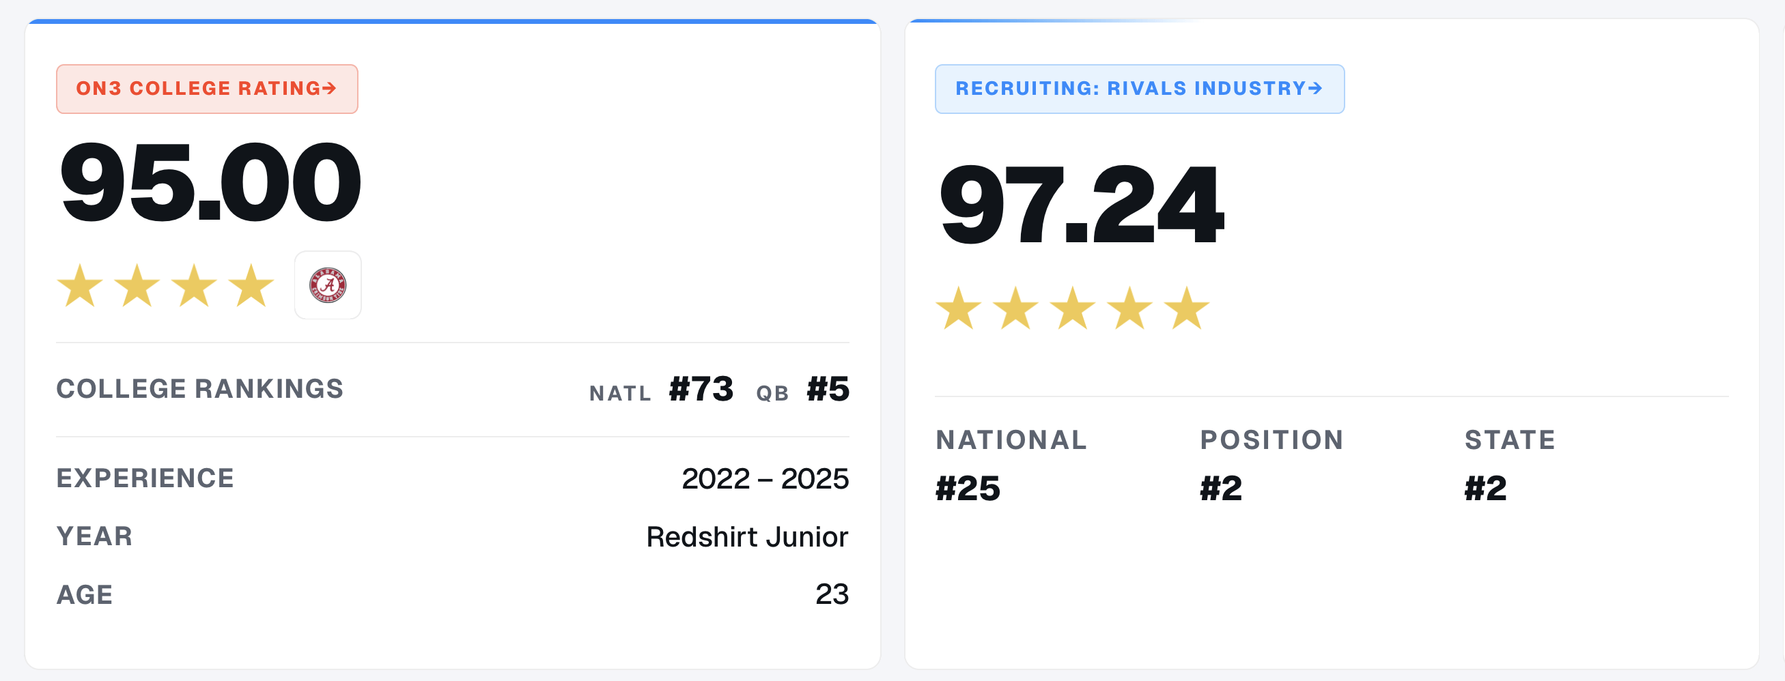Screen dimensions: 1785x681
Task: Open the On3 College Rating link
Action: point(206,89)
